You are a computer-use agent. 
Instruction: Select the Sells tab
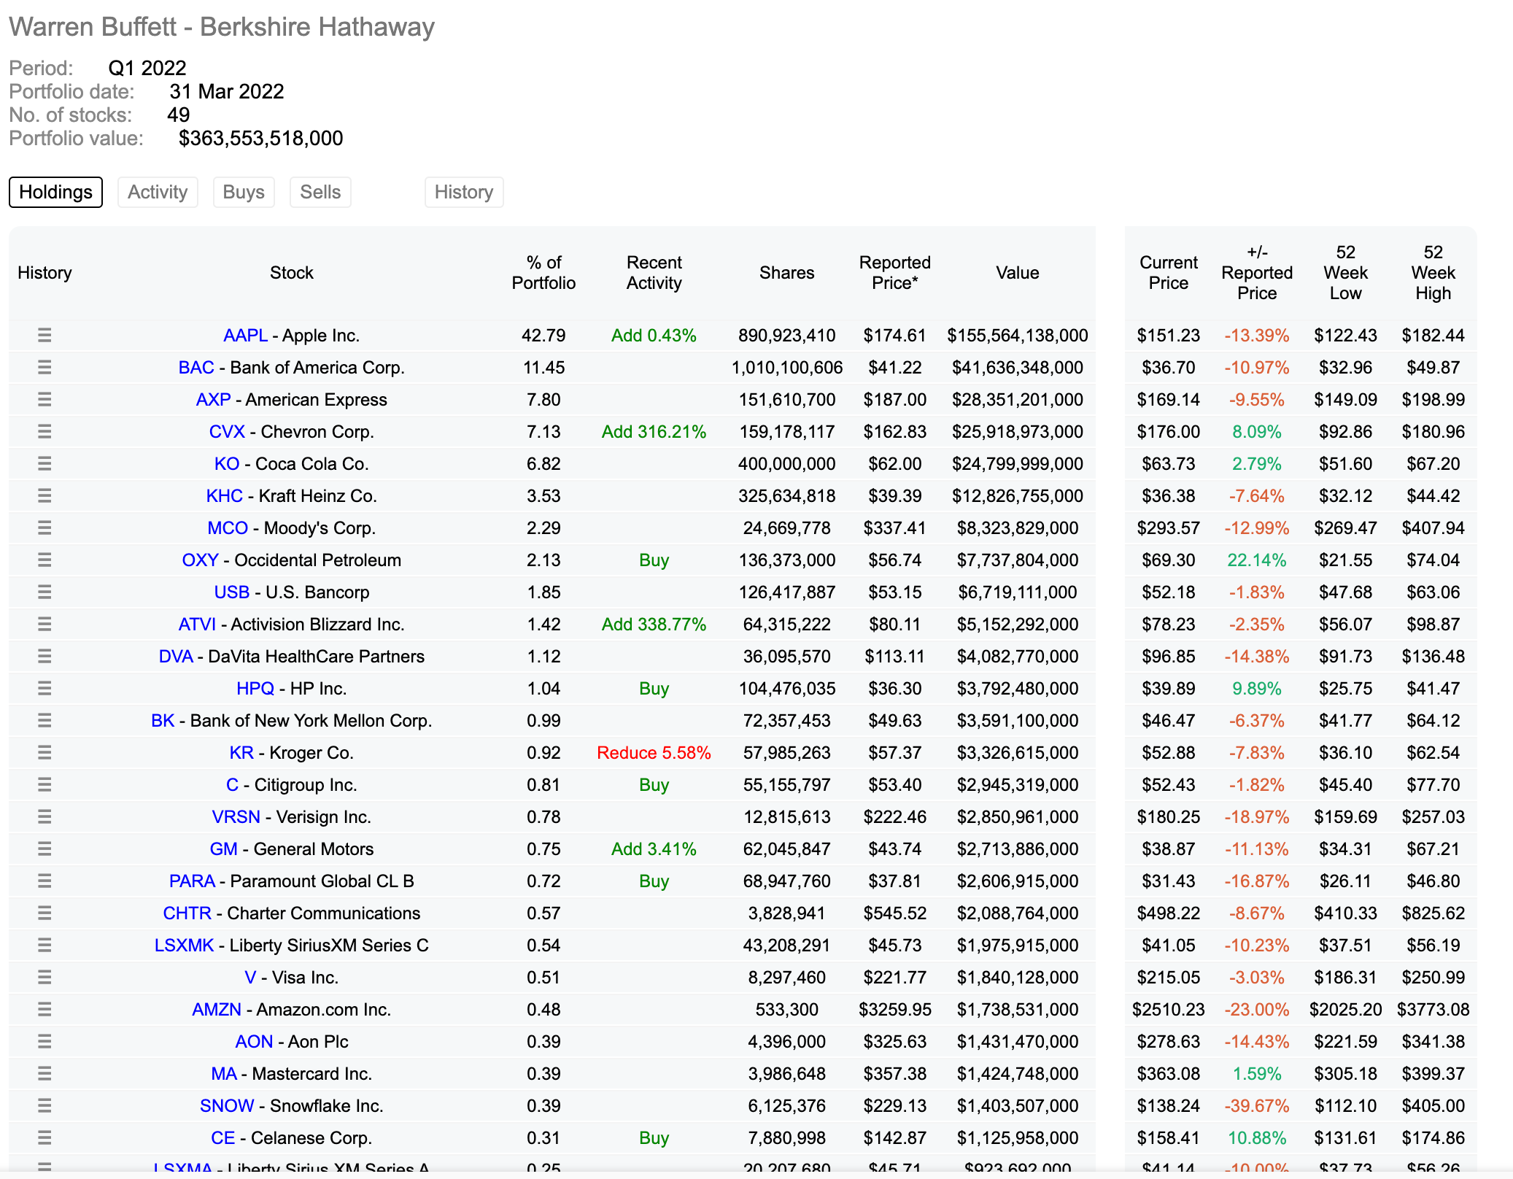pyautogui.click(x=320, y=192)
